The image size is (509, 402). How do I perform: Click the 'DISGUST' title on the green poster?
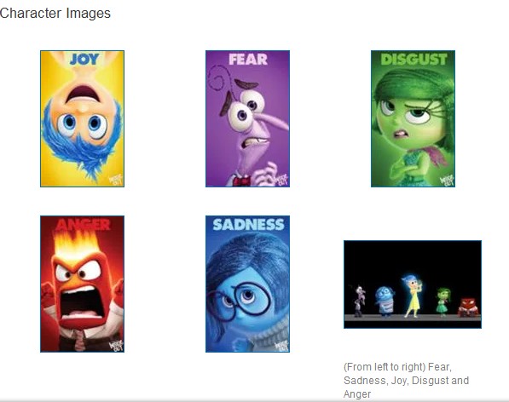point(414,60)
